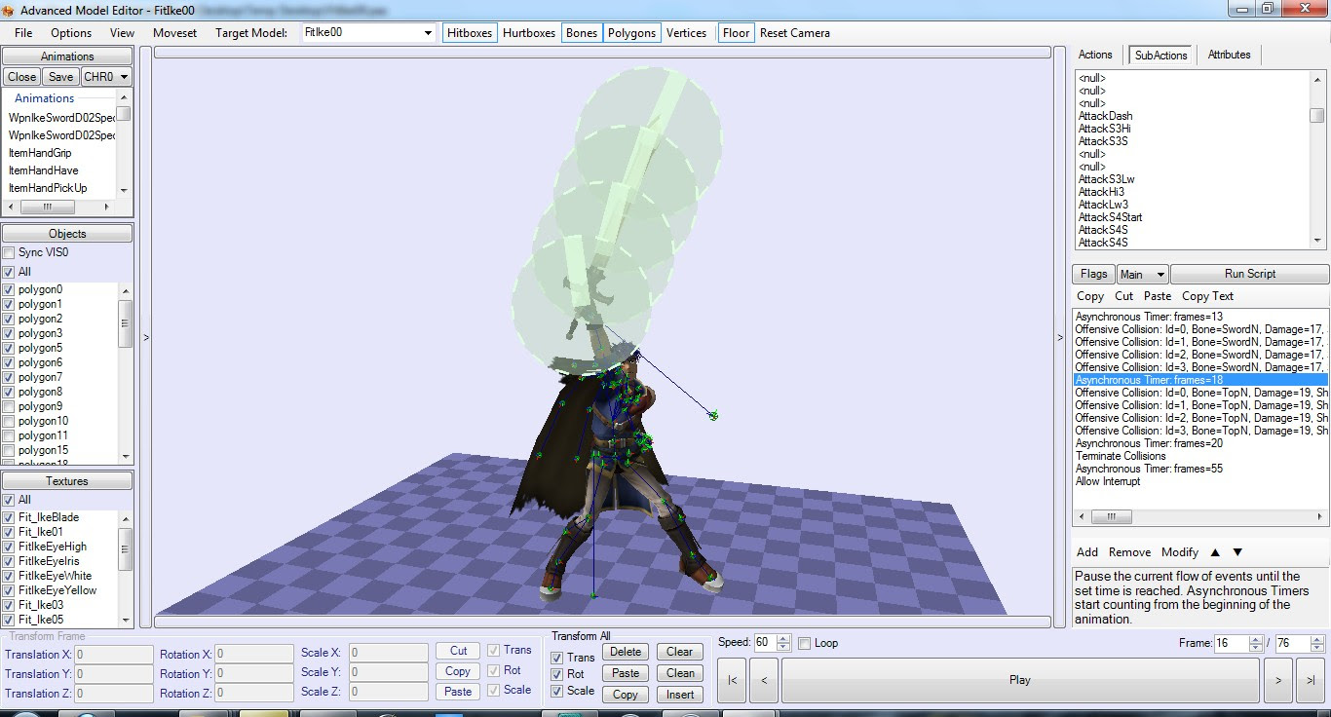Image resolution: width=1331 pixels, height=717 pixels.
Task: Uncheck Rot under Transform All
Action: pos(557,674)
